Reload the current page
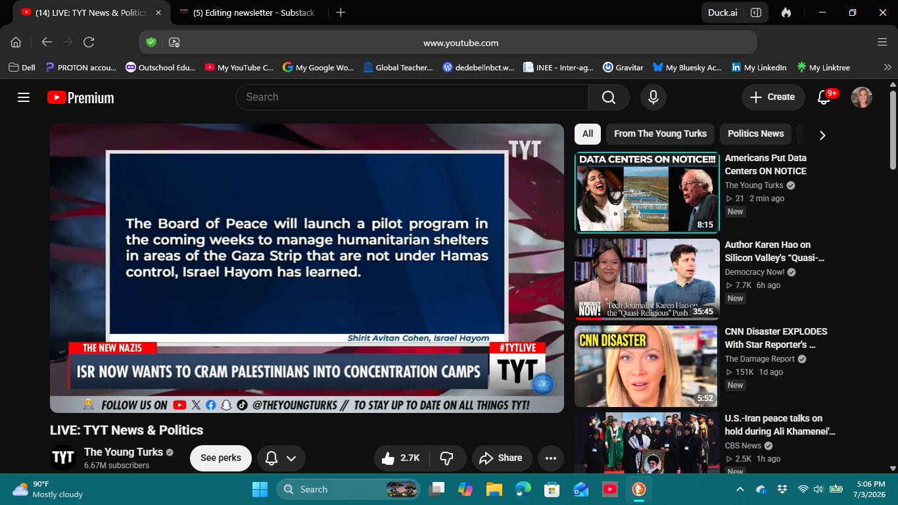 pyautogui.click(x=89, y=42)
